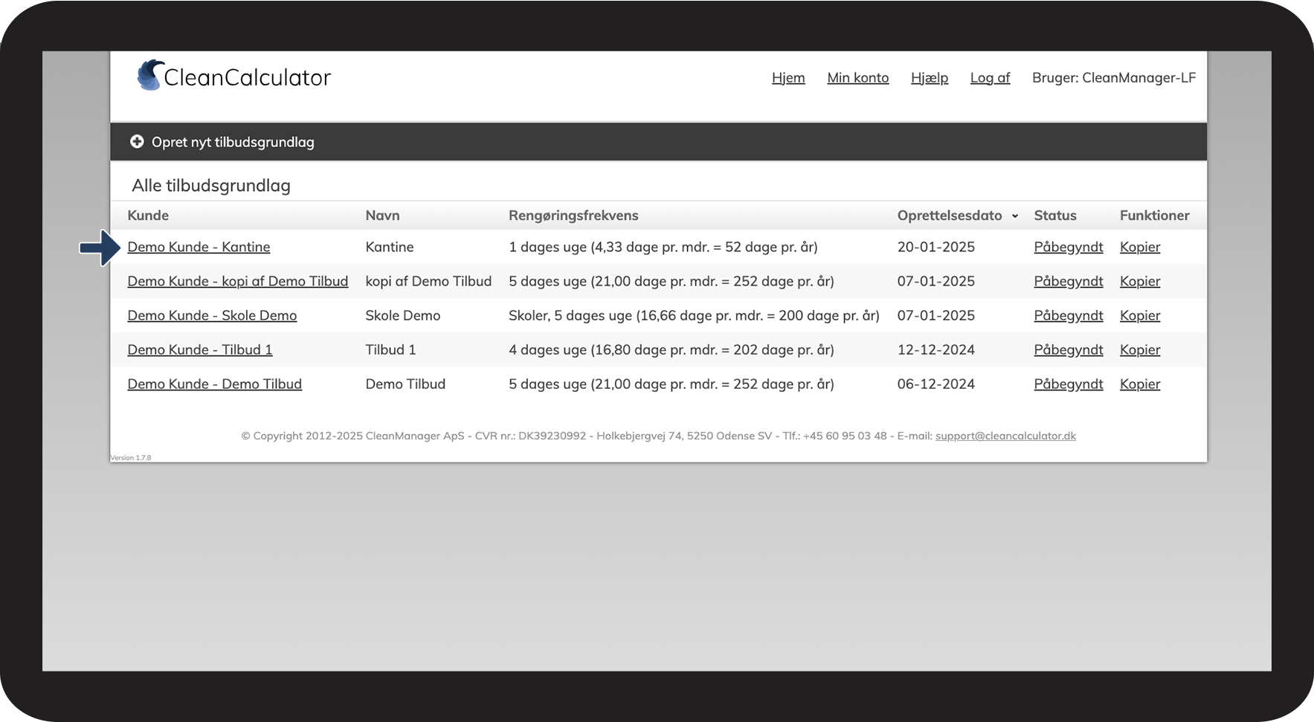The image size is (1314, 722).
Task: Click Kopier for the 06-12-2024 Demo Tilbud
Action: pos(1140,384)
